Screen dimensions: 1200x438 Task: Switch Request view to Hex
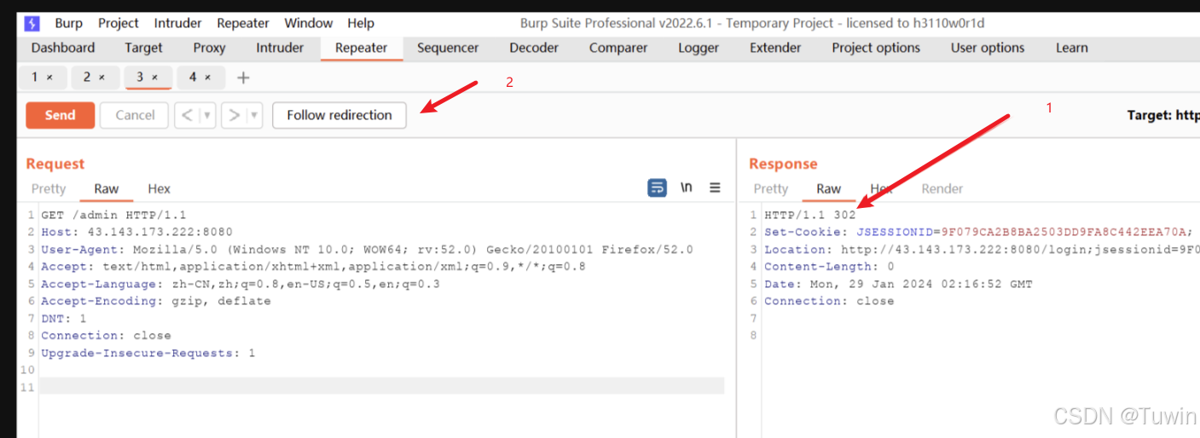coord(159,189)
